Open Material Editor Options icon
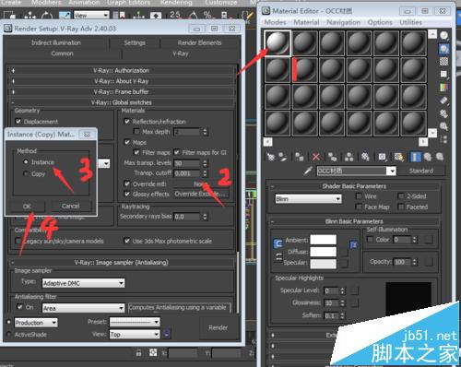 [443, 113]
